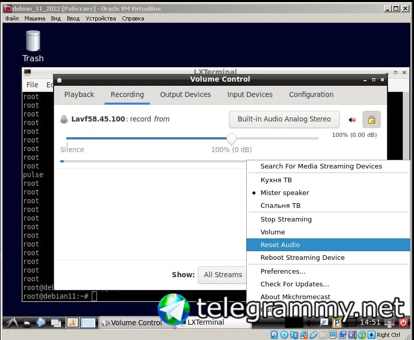
Task: Choose Reboot Streaming Device entry
Action: 328,257
